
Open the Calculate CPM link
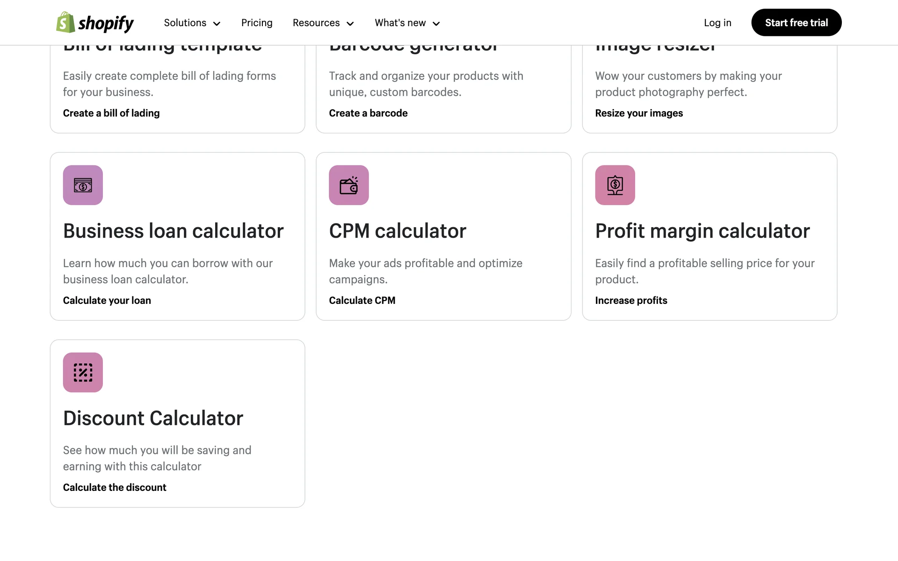point(362,301)
